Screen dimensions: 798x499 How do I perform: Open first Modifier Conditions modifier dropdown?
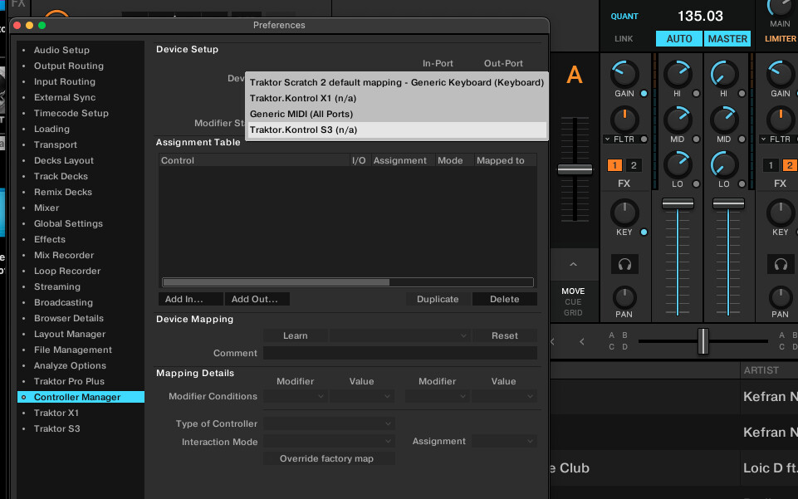point(295,396)
